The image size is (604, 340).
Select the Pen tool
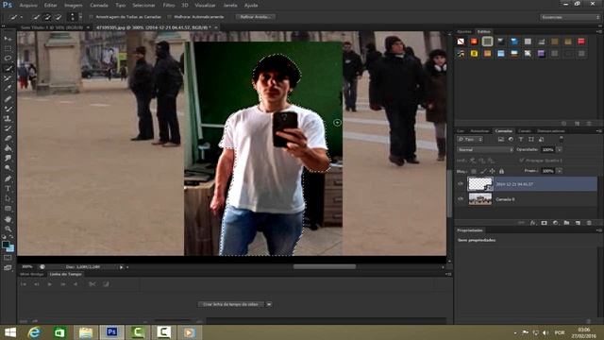(x=8, y=178)
